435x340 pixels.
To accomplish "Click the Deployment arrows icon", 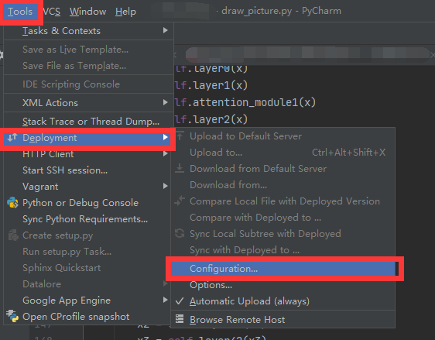I will pos(12,137).
